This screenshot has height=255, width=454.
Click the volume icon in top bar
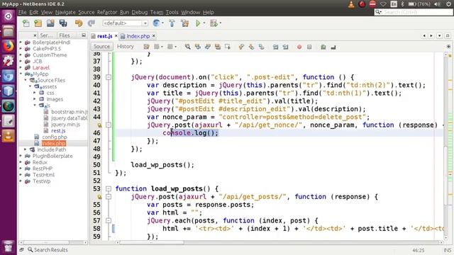point(437,4)
